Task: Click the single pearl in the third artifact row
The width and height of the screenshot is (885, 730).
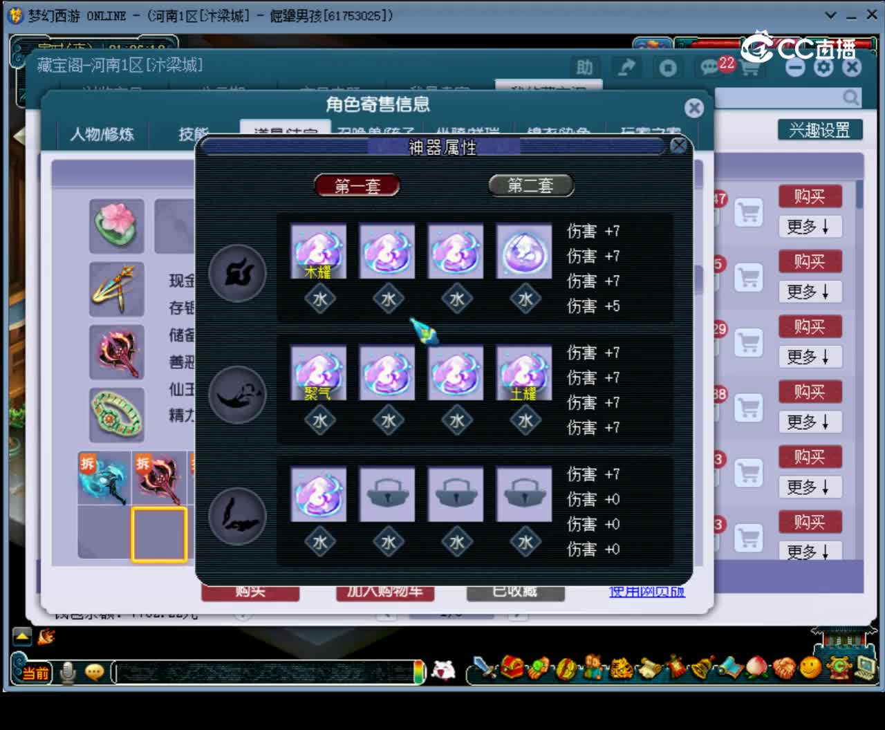Action: coord(318,494)
